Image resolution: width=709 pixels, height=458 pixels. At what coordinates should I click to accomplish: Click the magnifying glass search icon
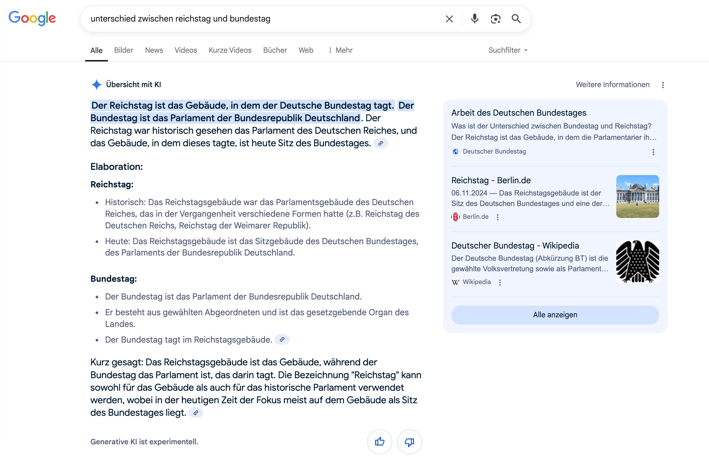(x=516, y=19)
